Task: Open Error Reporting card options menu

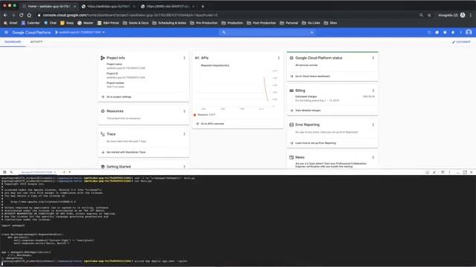Action: 373,125
